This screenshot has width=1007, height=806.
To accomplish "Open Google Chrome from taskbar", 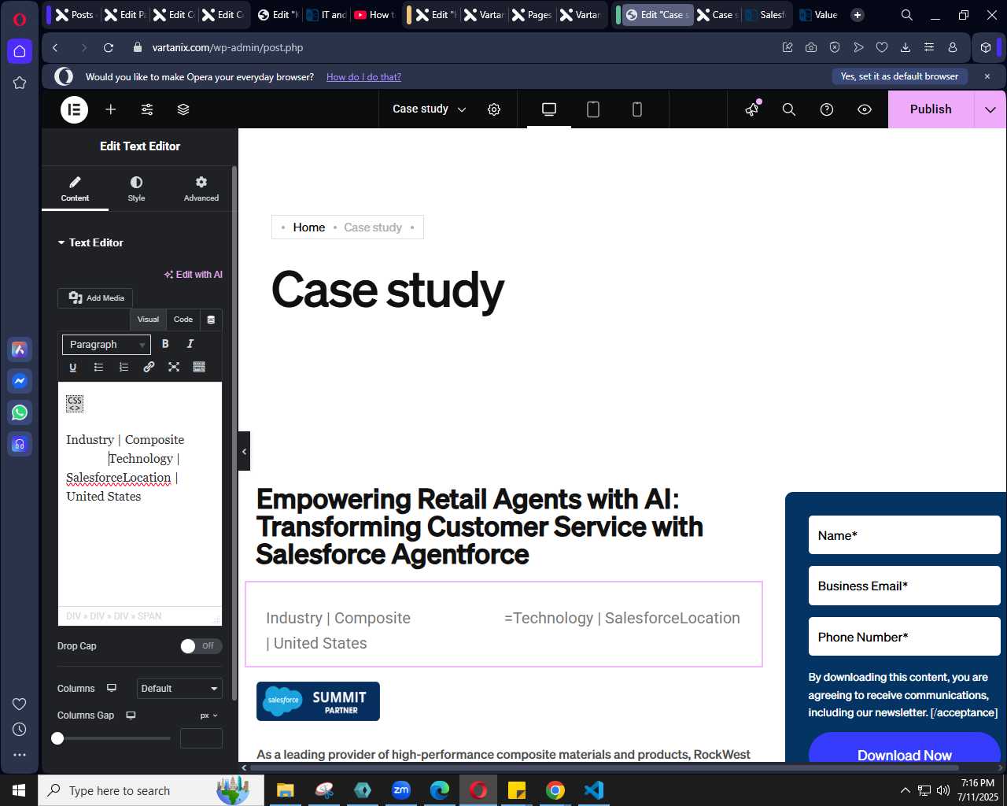I will (x=555, y=790).
